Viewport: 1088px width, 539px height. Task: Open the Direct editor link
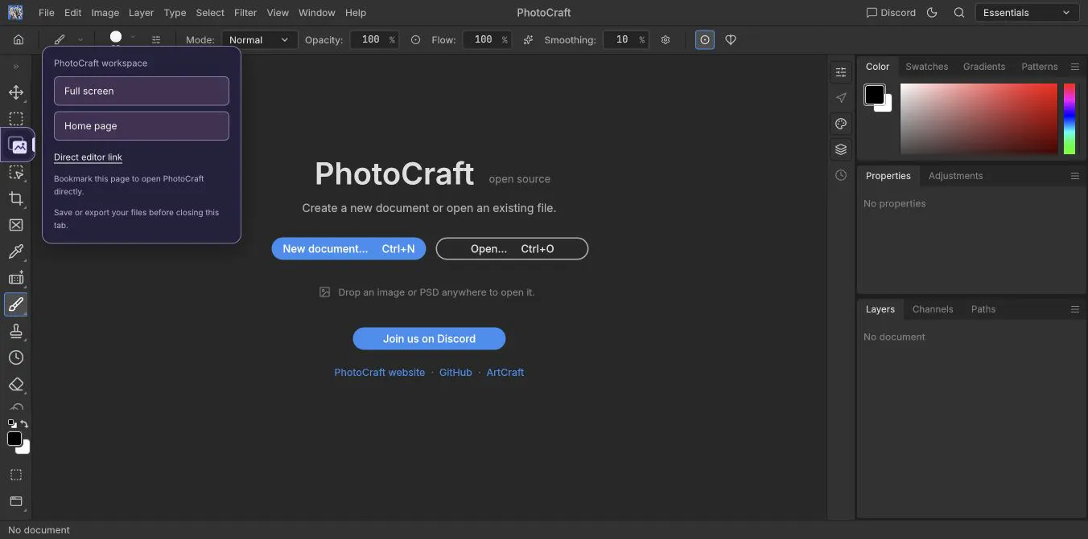[x=88, y=157]
